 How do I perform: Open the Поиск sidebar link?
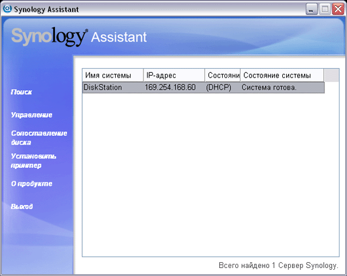coord(21,92)
